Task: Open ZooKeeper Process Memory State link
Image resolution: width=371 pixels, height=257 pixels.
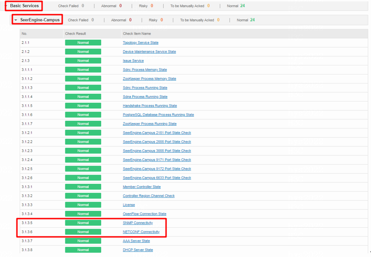Action: 149,79
